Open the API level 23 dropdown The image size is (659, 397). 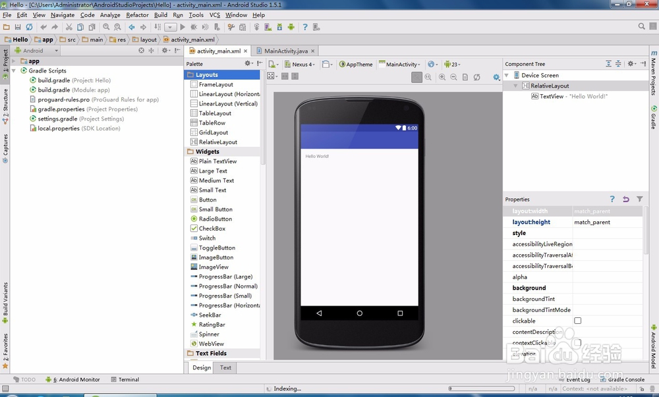tap(452, 65)
